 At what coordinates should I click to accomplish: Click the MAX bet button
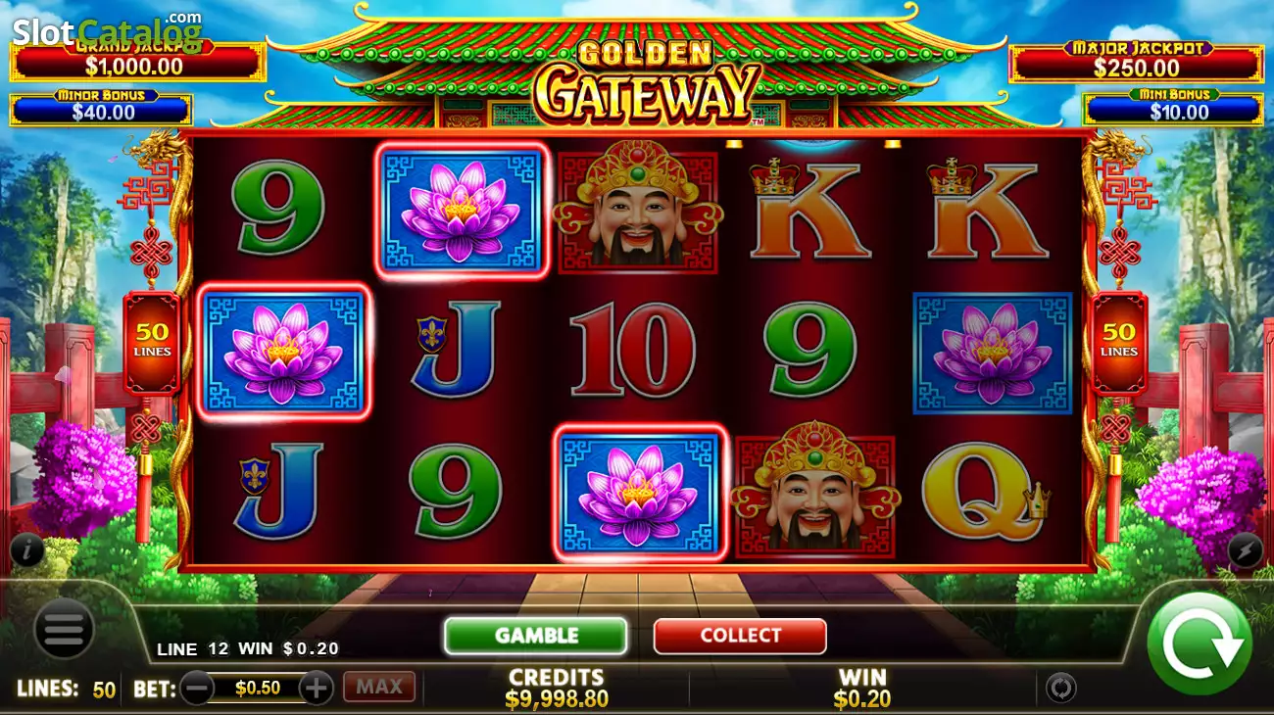(x=379, y=687)
